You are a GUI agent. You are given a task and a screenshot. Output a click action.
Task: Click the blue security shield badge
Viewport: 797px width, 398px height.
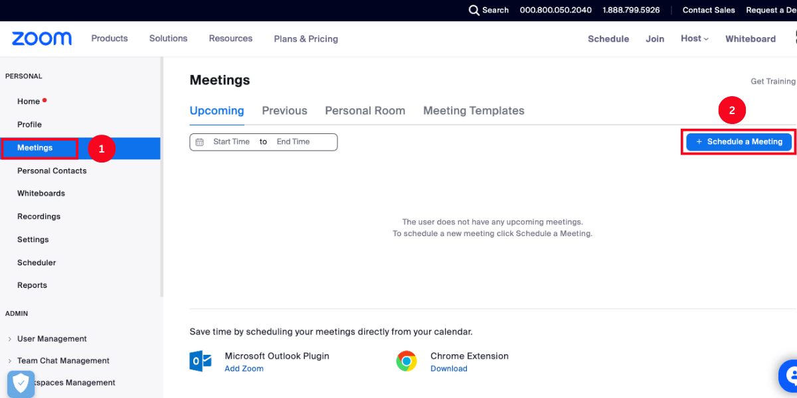click(x=21, y=383)
